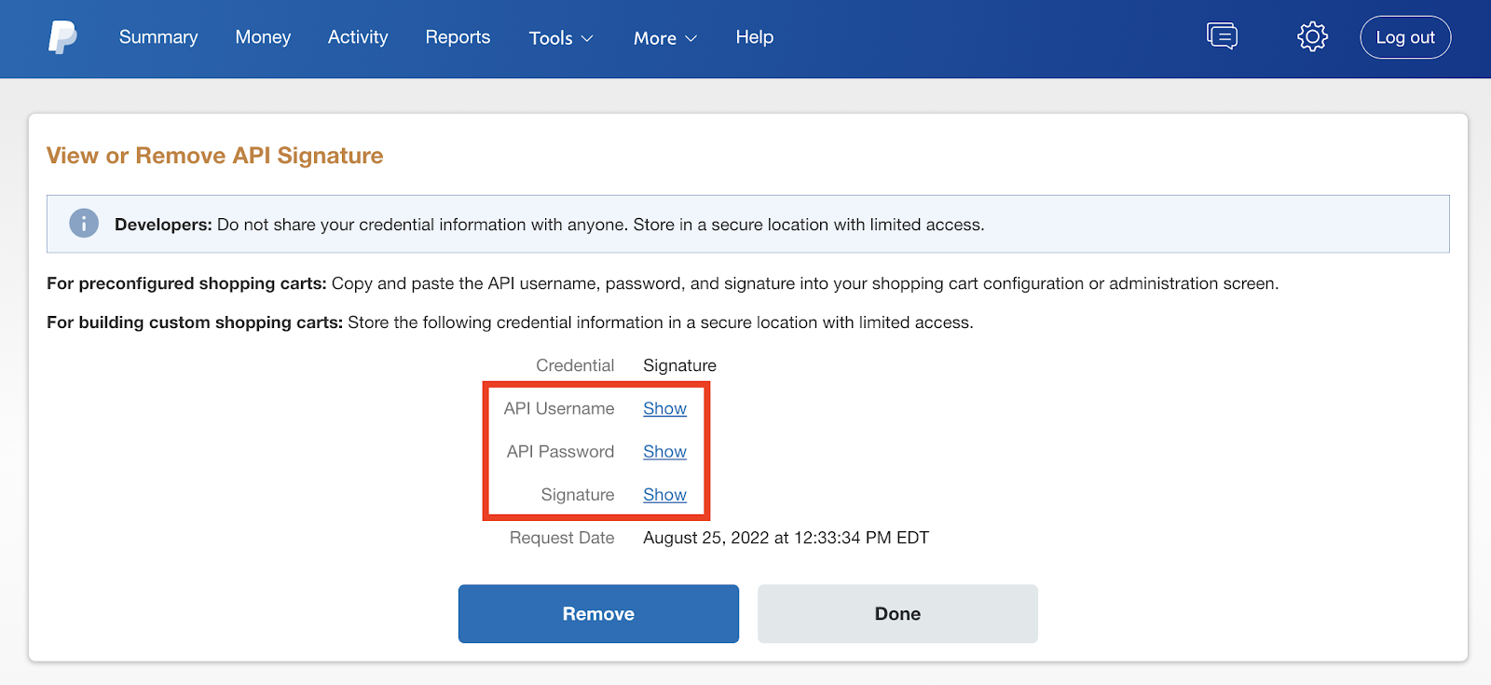Screen dimensions: 1491x685
Task: Go to the Summary page
Action: point(158,37)
